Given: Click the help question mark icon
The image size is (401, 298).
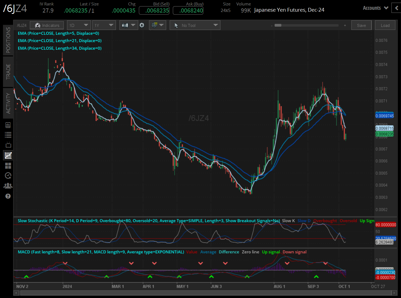Looking at the screenshot, I should (8, 196).
